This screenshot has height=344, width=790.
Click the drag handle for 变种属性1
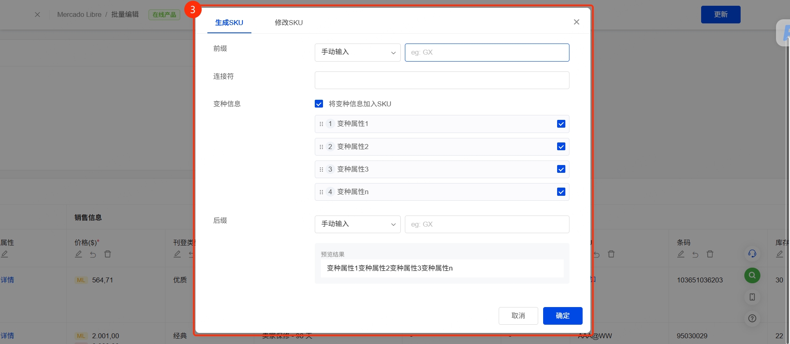pyautogui.click(x=321, y=124)
